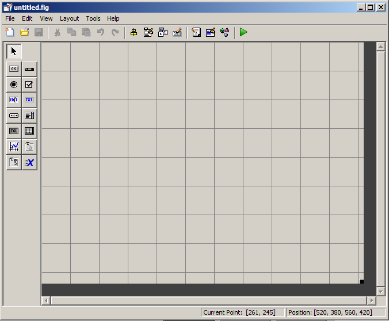
Task: Open the Tab Order Editor icon
Action: (163, 32)
